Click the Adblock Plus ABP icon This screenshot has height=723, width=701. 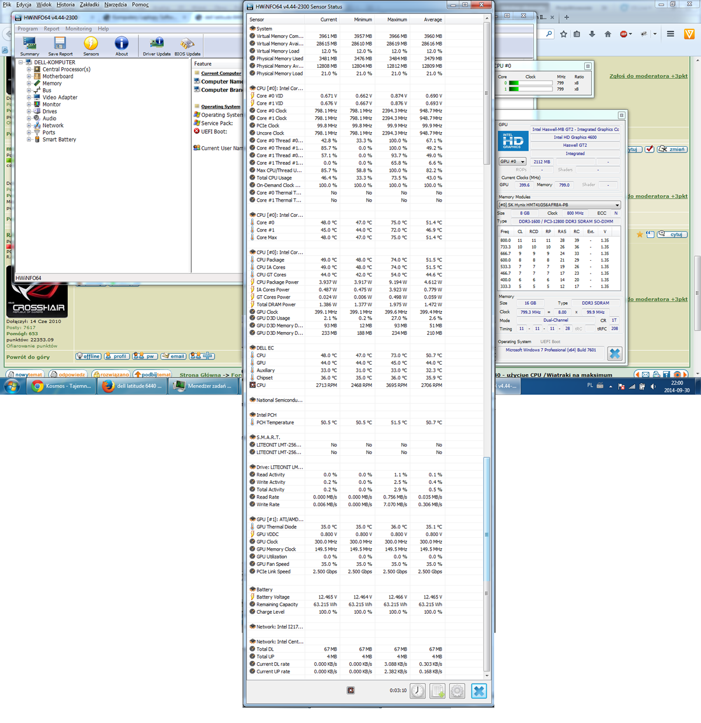point(624,34)
